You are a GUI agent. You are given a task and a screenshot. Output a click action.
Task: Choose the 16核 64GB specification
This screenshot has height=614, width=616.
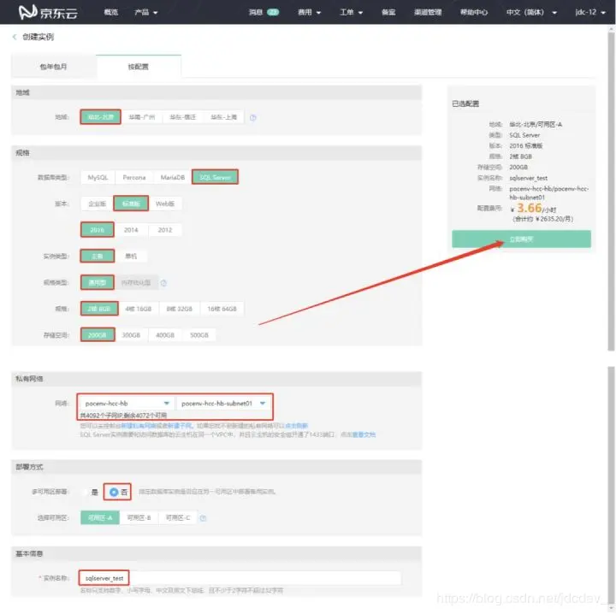(x=222, y=309)
